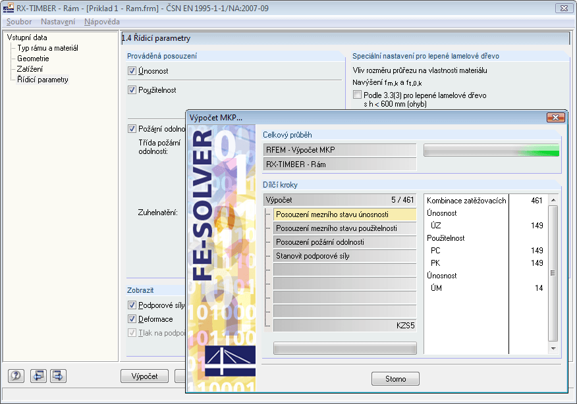
Task: Click the Výpočet 5 / 461 counter row
Action: [340, 200]
